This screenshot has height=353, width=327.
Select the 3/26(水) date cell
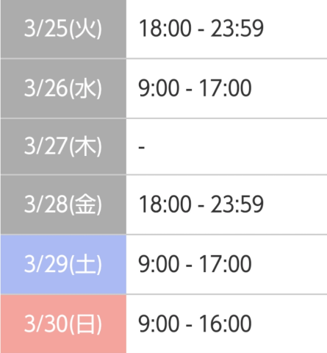click(x=63, y=88)
